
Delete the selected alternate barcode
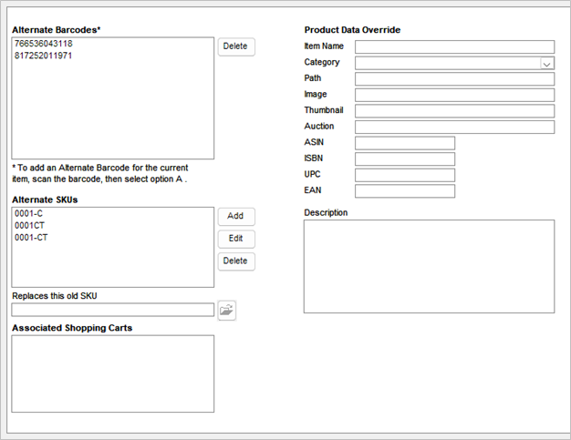coord(235,46)
